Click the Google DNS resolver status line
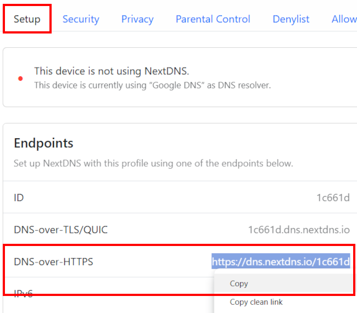Viewport: 357px width, 313px height. click(x=153, y=85)
